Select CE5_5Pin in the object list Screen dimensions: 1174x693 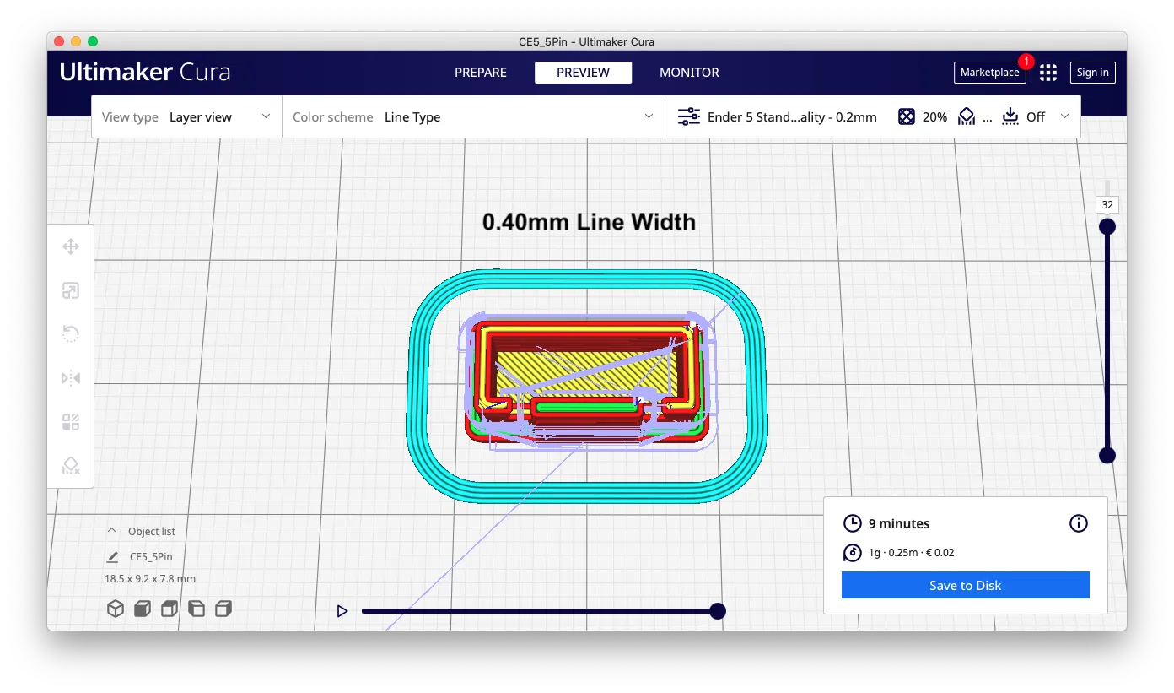[151, 557]
